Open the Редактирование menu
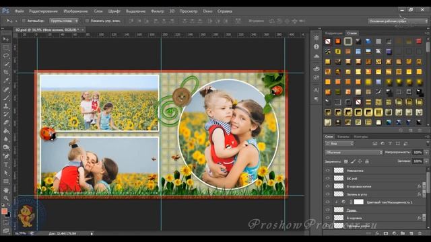Screen dimensions: 431x242 (43, 11)
